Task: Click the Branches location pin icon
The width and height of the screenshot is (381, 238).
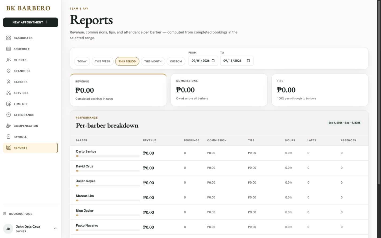Action: click(x=9, y=71)
